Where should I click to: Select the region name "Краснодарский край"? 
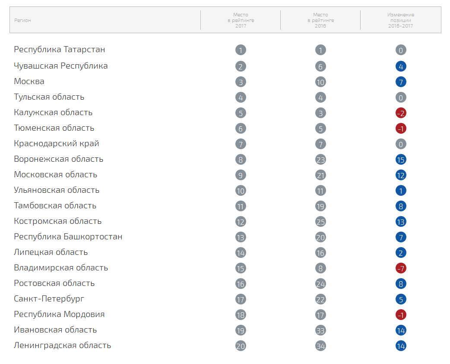coord(57,143)
